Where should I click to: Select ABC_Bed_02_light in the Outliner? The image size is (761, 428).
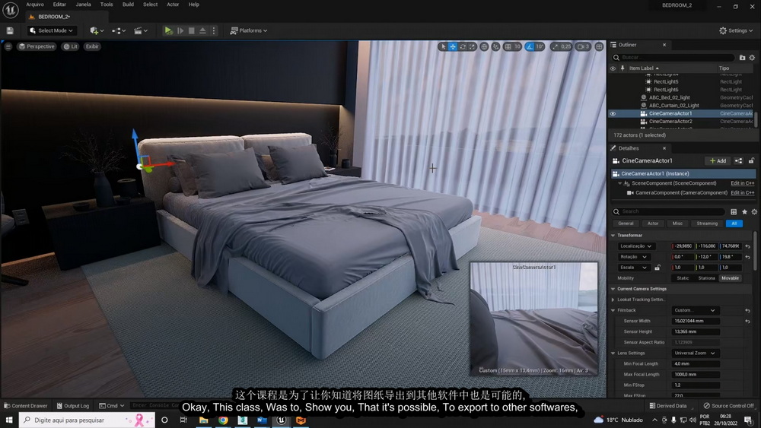tap(669, 97)
